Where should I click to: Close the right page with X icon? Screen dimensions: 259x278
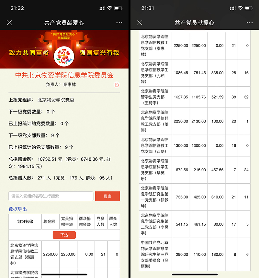click(x=140, y=23)
